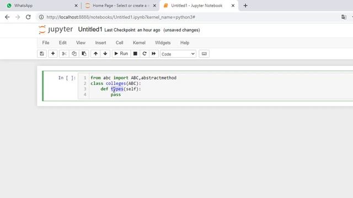Click the Jupyter logo
353x198 pixels.
pyautogui.click(x=56, y=30)
